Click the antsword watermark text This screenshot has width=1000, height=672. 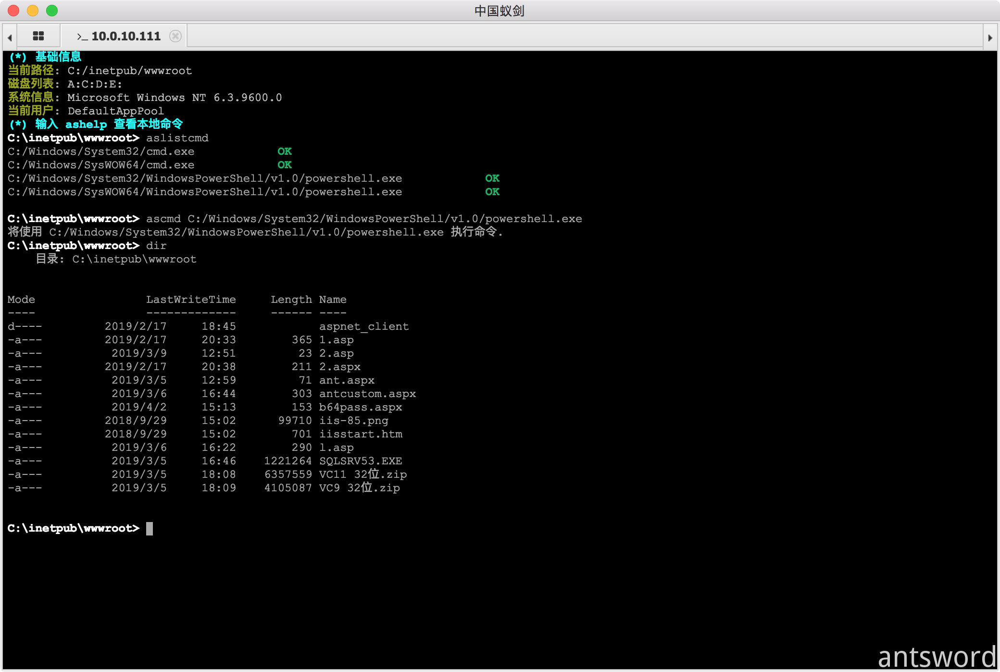[937, 657]
